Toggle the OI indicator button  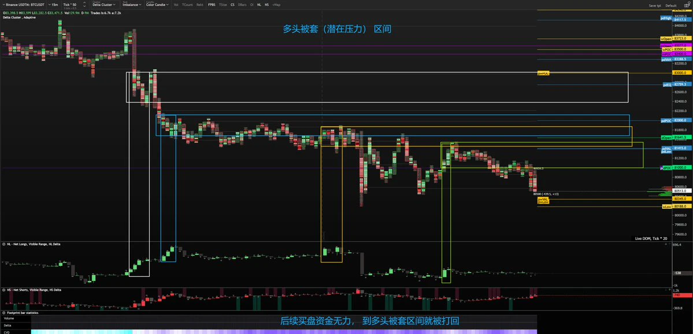point(252,5)
